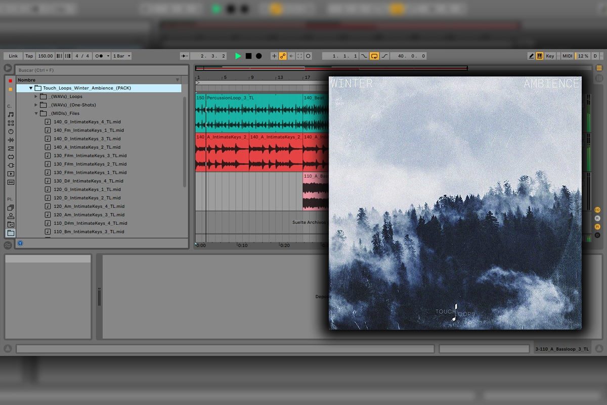The image size is (607, 405).
Task: Click the 12 % CPU load meter
Action: 583,56
